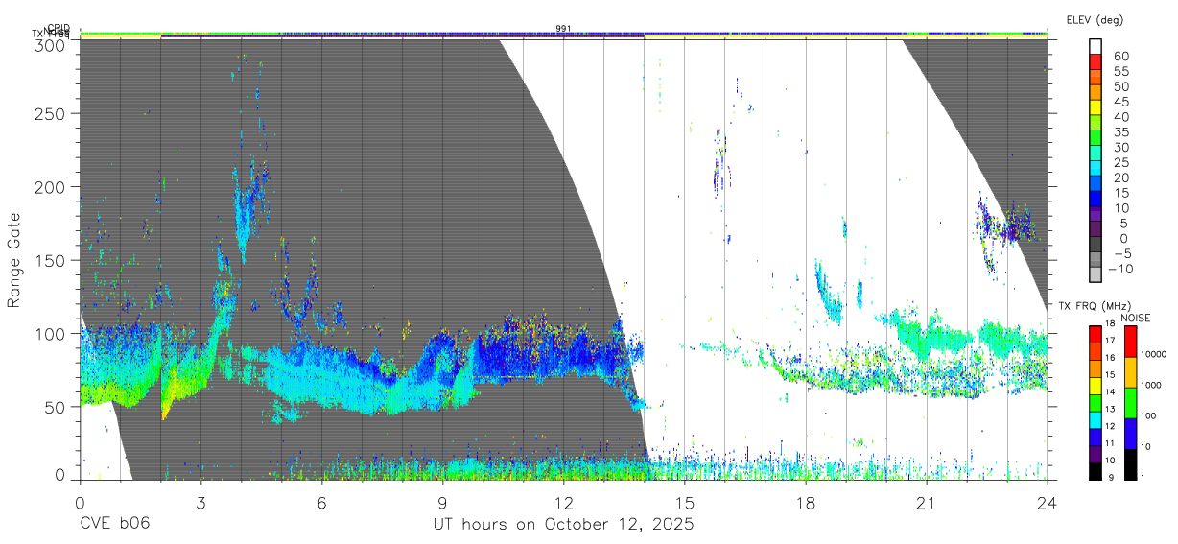1178x544 pixels.
Task: Click the '20' label on ELEV color bar
Action: coord(1121,177)
